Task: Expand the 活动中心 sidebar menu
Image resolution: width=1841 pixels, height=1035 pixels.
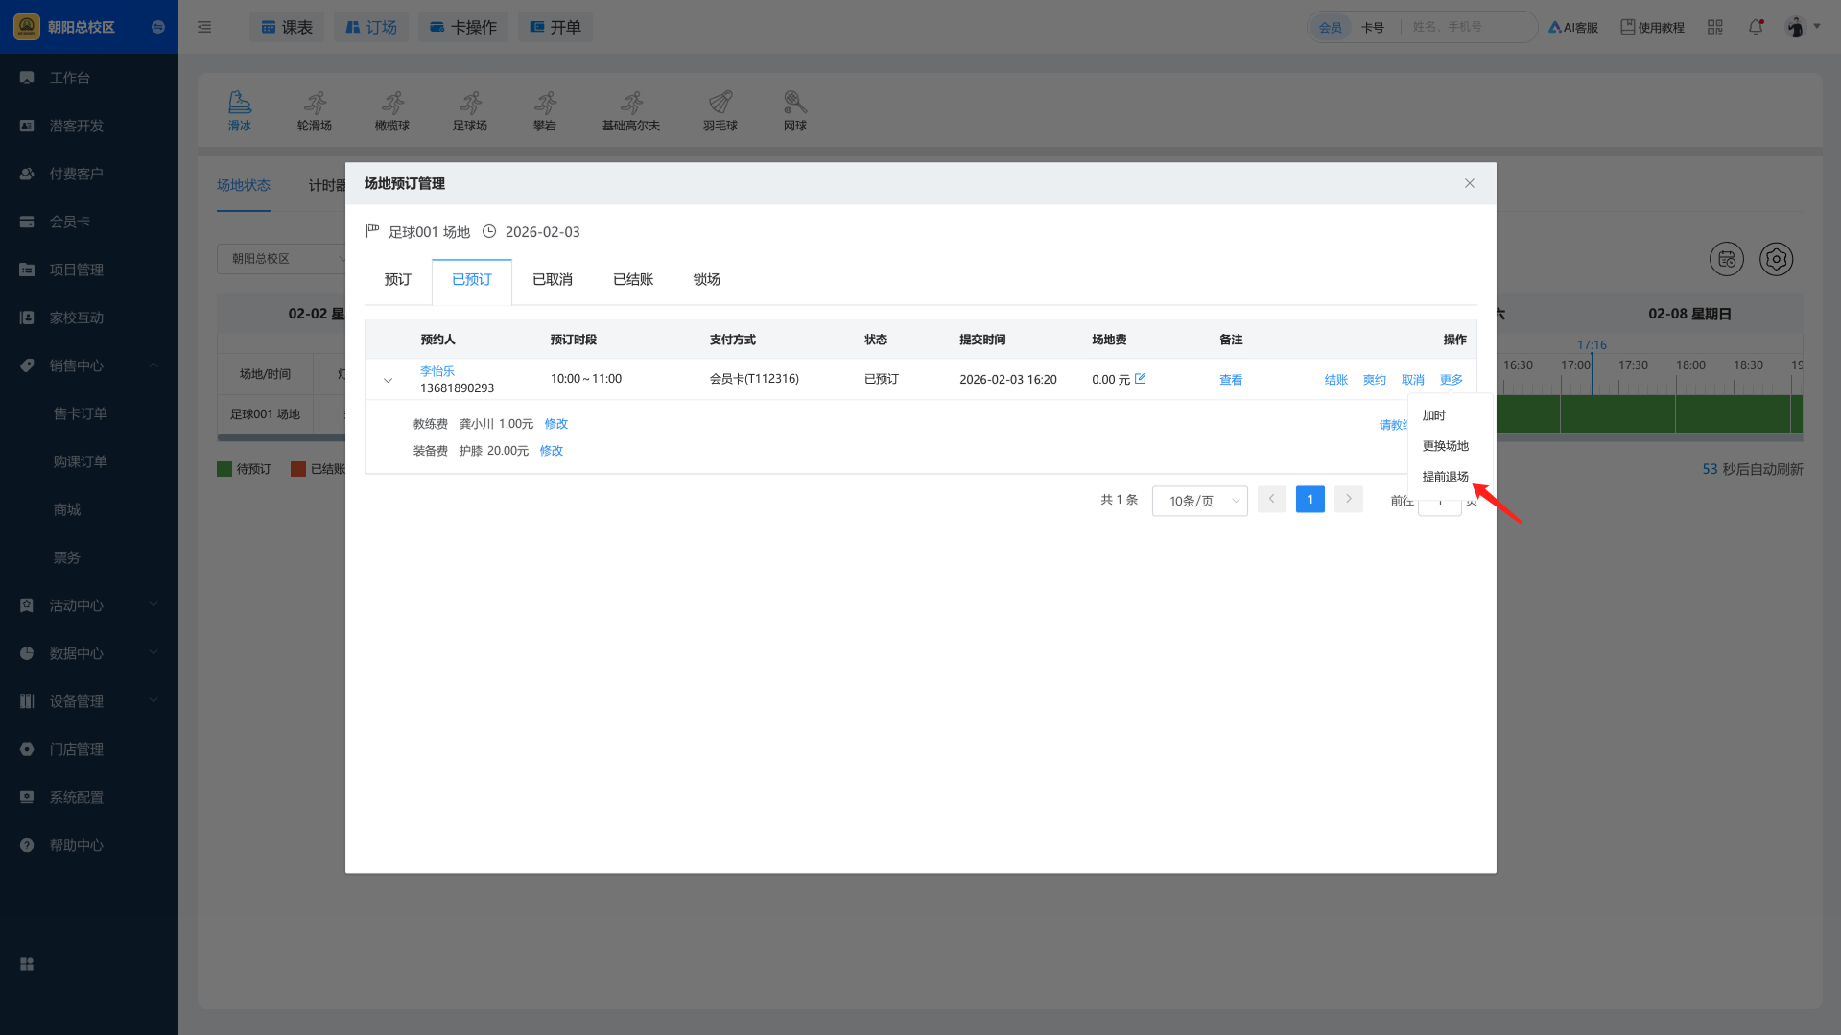Action: coord(89,605)
